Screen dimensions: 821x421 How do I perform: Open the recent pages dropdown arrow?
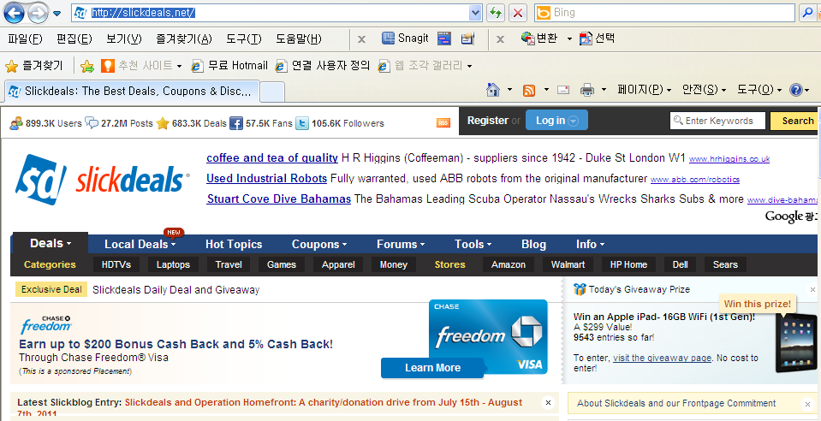coord(57,13)
